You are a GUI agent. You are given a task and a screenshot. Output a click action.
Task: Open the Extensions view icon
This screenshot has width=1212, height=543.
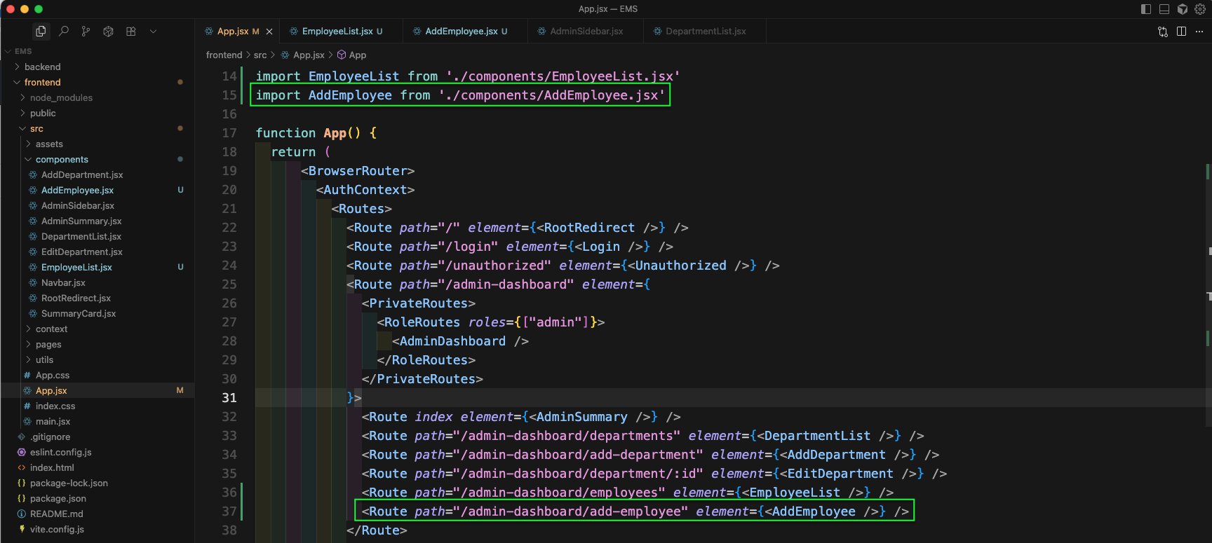coord(130,31)
